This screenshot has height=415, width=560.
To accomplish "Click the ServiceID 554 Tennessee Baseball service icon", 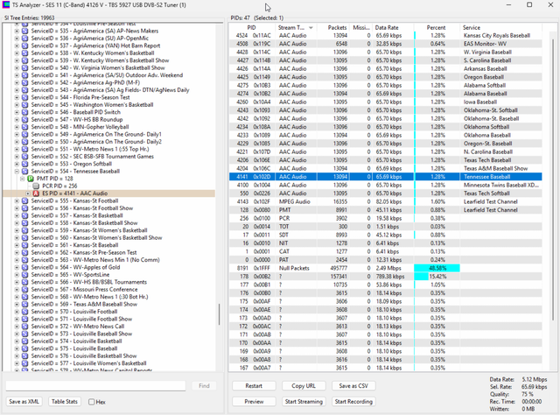I will pos(25,172).
